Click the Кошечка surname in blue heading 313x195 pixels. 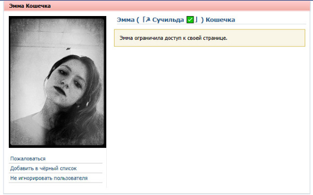pos(220,20)
